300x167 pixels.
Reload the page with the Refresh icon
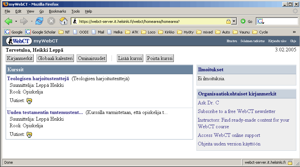point(39,21)
